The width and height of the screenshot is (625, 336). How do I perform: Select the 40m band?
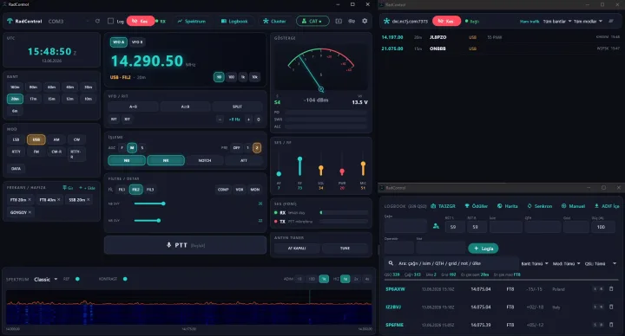click(69, 87)
